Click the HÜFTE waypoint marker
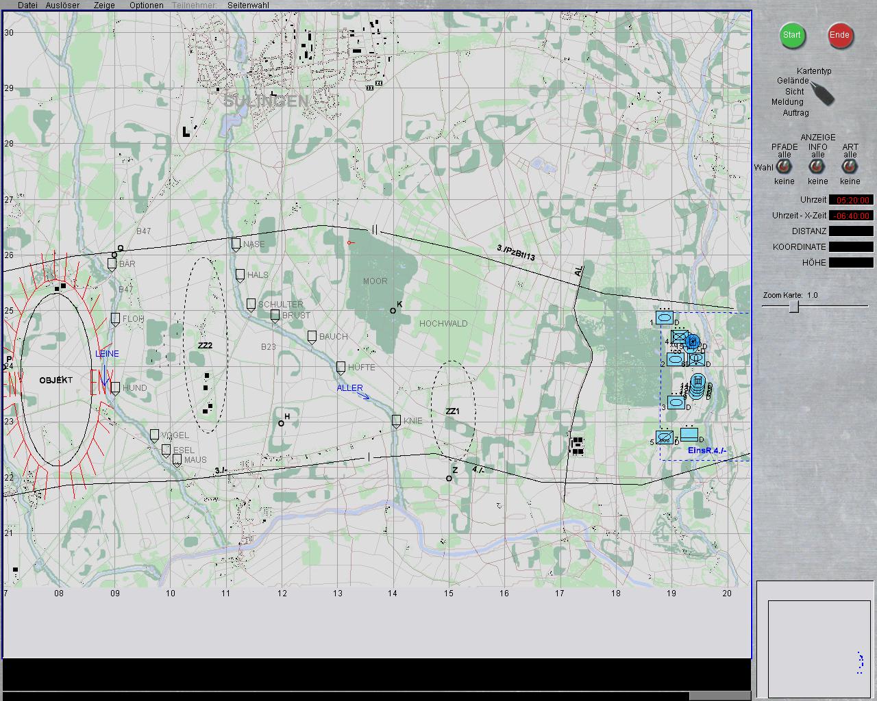Viewport: 877px width, 701px height. 341,368
